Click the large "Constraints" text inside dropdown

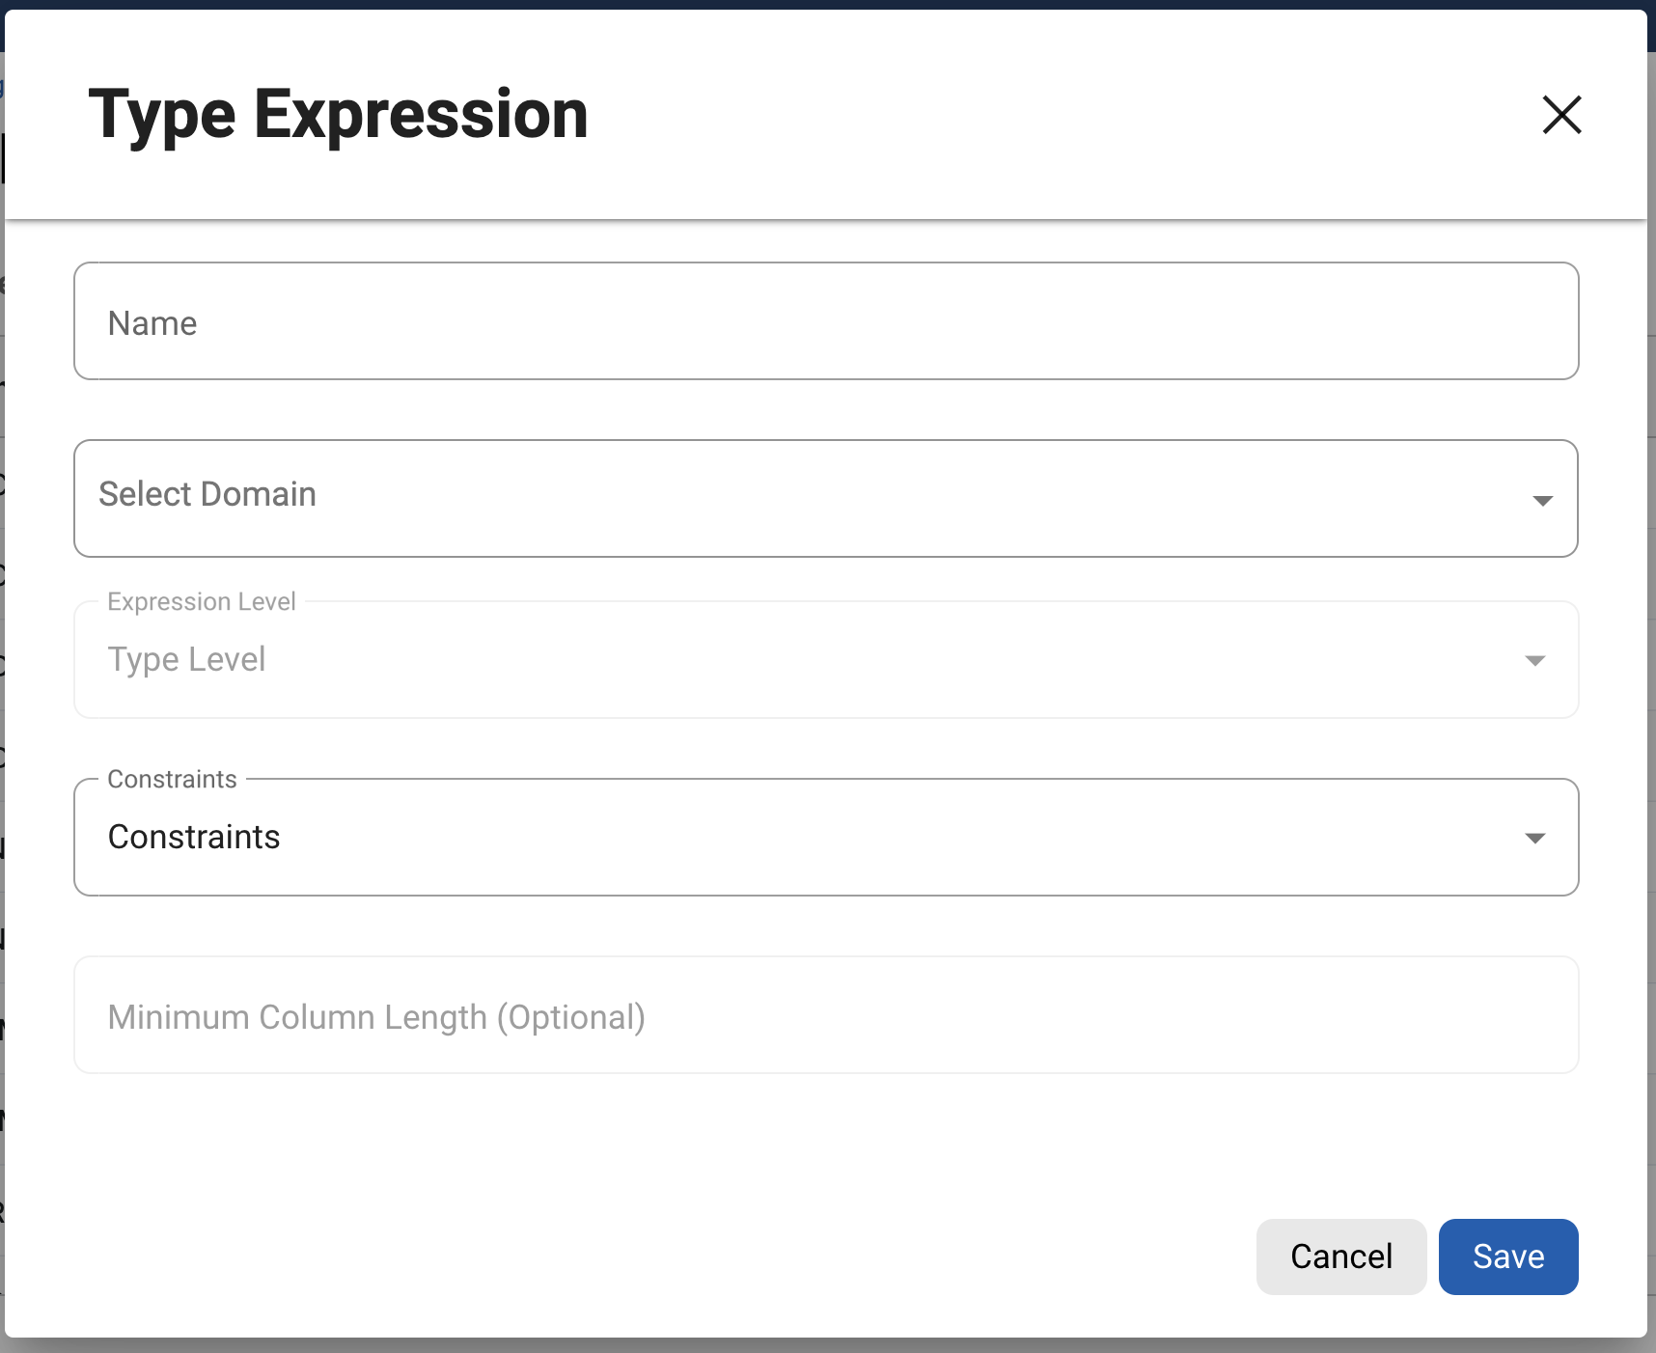click(x=194, y=838)
